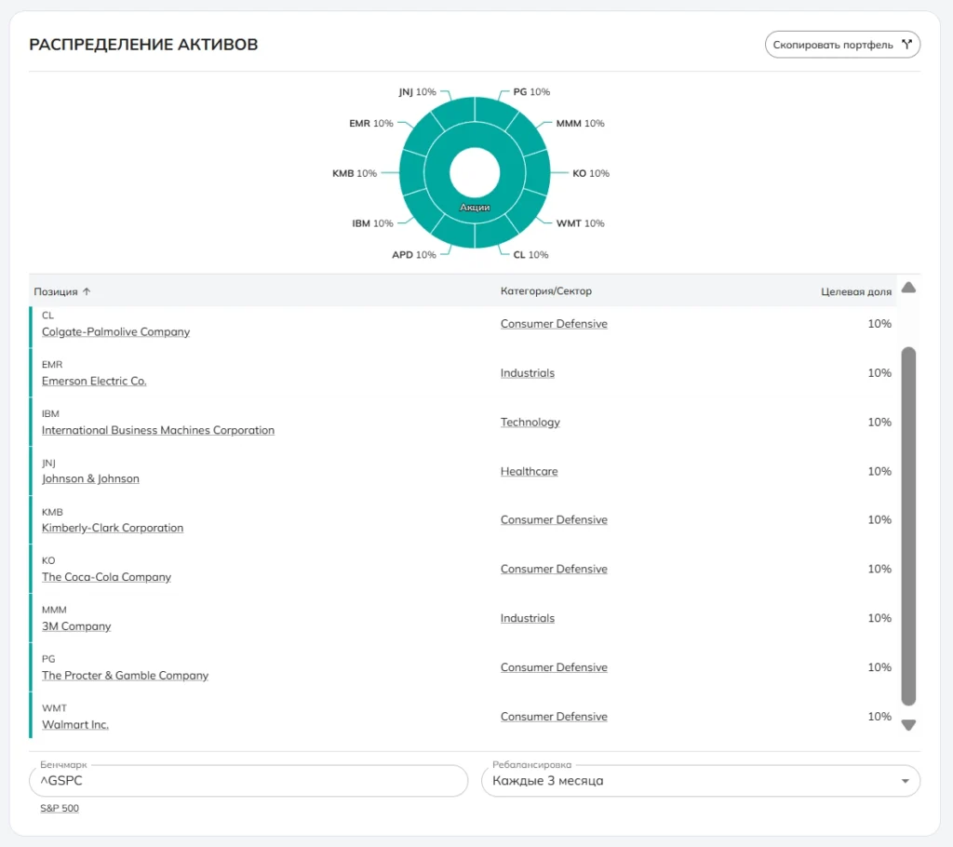This screenshot has width=953, height=847.
Task: Click the Скопировать портфель button
Action: [842, 45]
